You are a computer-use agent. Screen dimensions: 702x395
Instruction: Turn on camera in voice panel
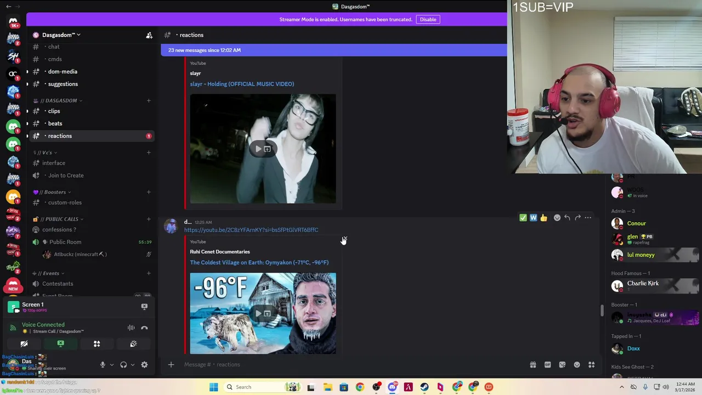(24, 344)
